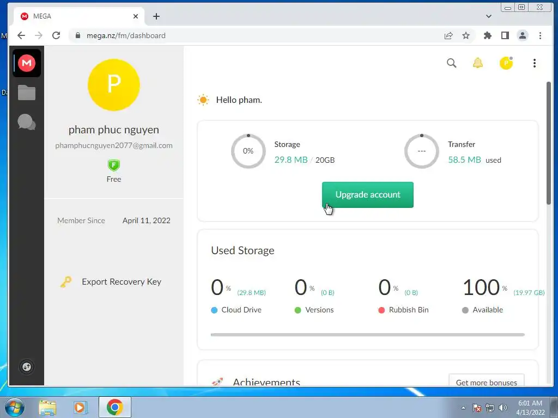
Task: Open notifications bell icon
Action: coord(477,63)
